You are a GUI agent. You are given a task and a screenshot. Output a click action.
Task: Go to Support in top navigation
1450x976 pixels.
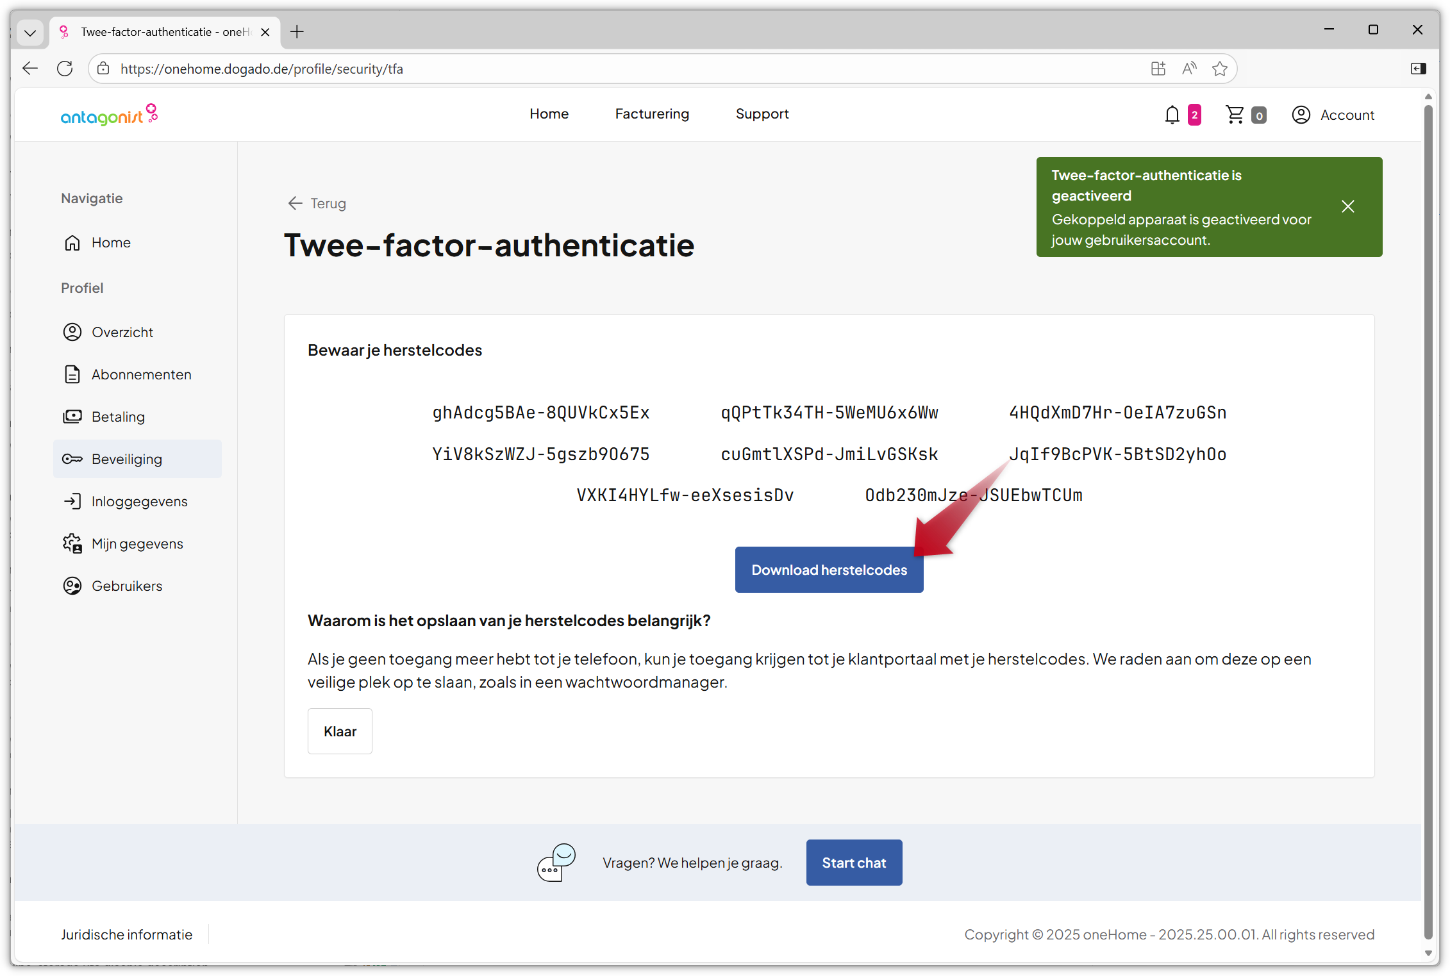click(762, 113)
